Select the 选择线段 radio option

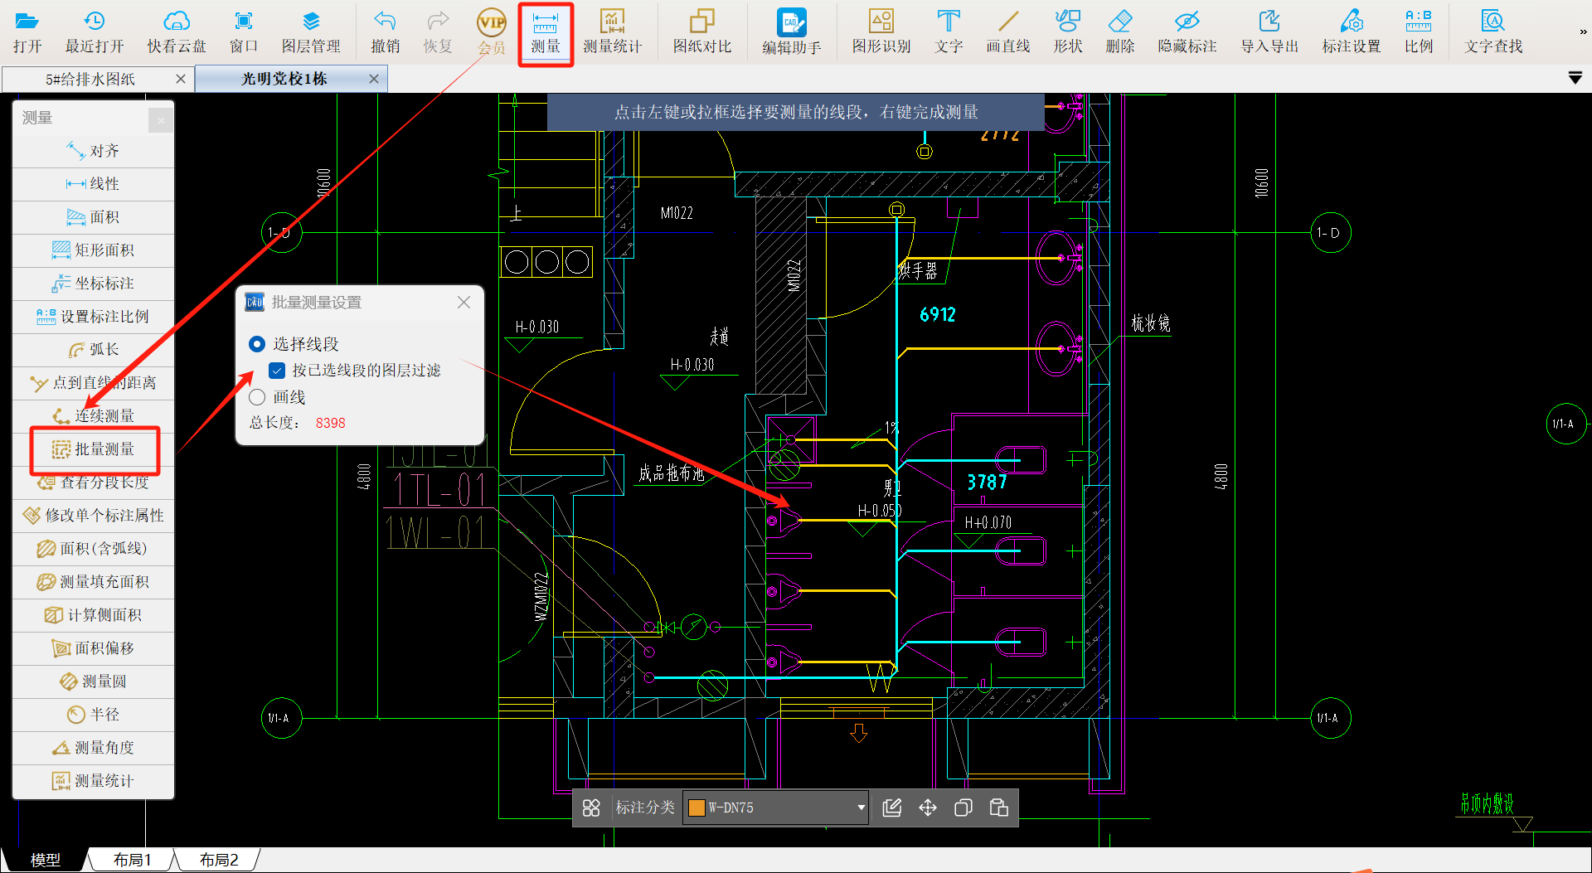[257, 344]
